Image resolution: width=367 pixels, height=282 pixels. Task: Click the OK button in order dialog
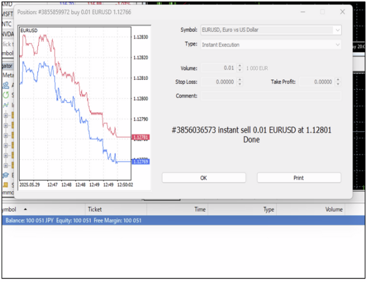coord(204,178)
